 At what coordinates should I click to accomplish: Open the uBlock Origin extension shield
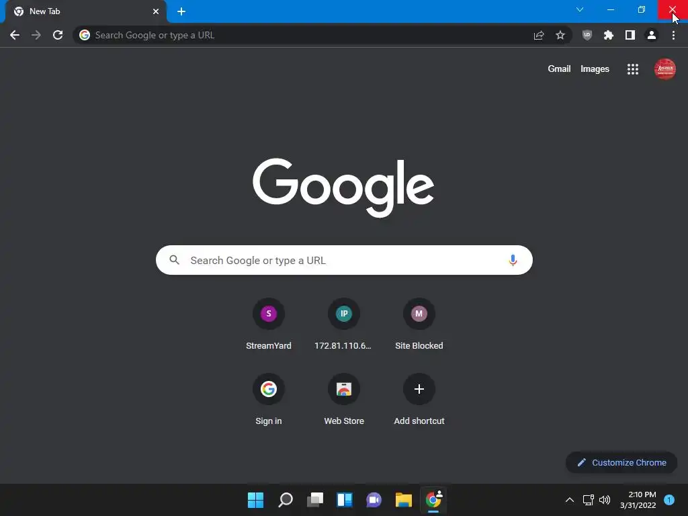[x=587, y=35]
